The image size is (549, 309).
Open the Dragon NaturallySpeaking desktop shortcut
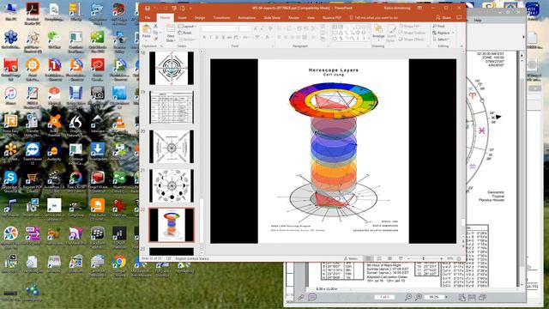(76, 126)
